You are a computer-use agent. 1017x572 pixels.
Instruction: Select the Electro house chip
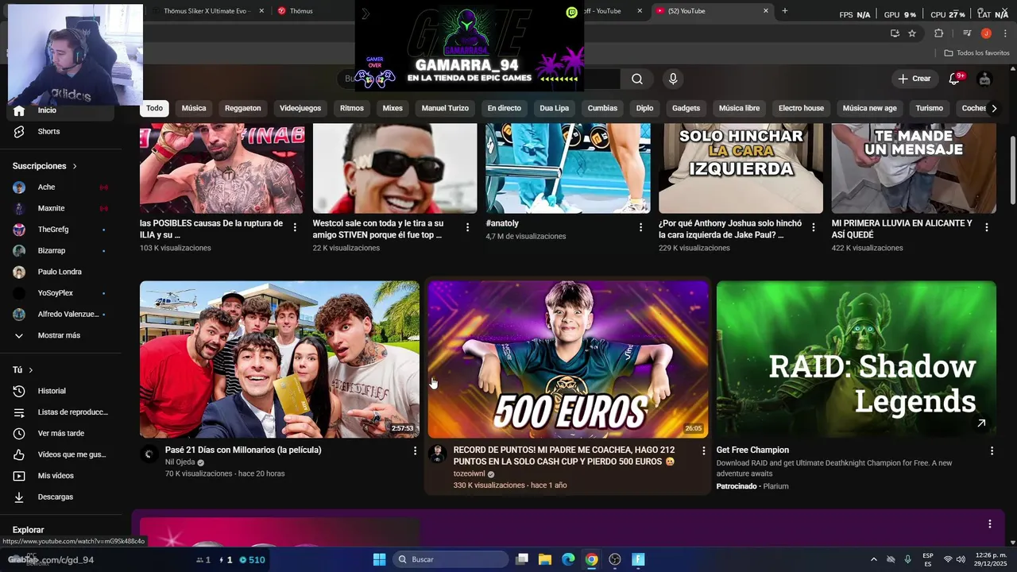tap(801, 108)
